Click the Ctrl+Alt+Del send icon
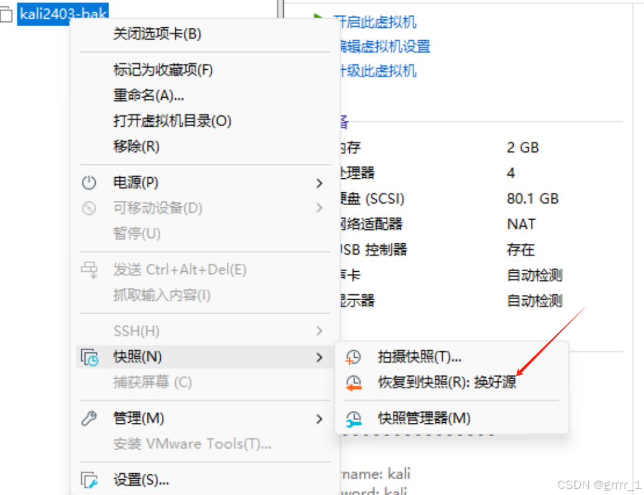Viewport: 644px width, 495px height. tap(89, 270)
